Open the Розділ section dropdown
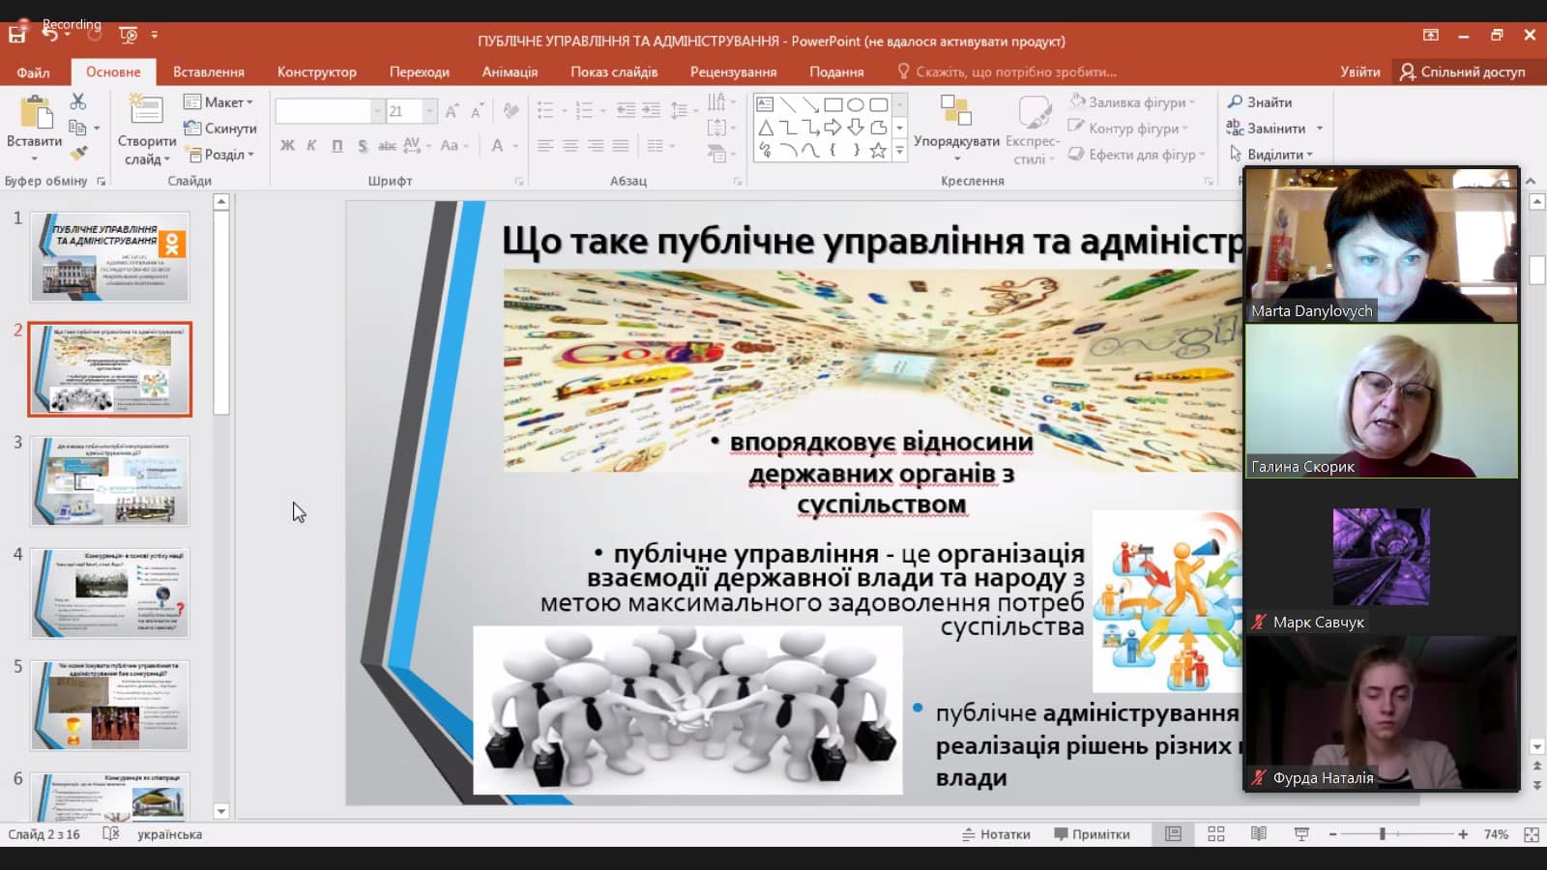 point(219,154)
